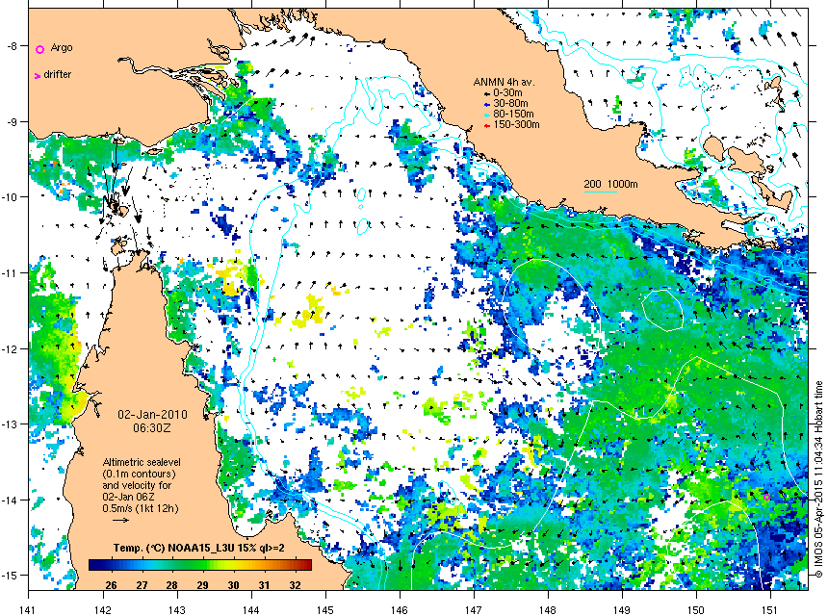Click the longitude label '151'

pos(770,610)
